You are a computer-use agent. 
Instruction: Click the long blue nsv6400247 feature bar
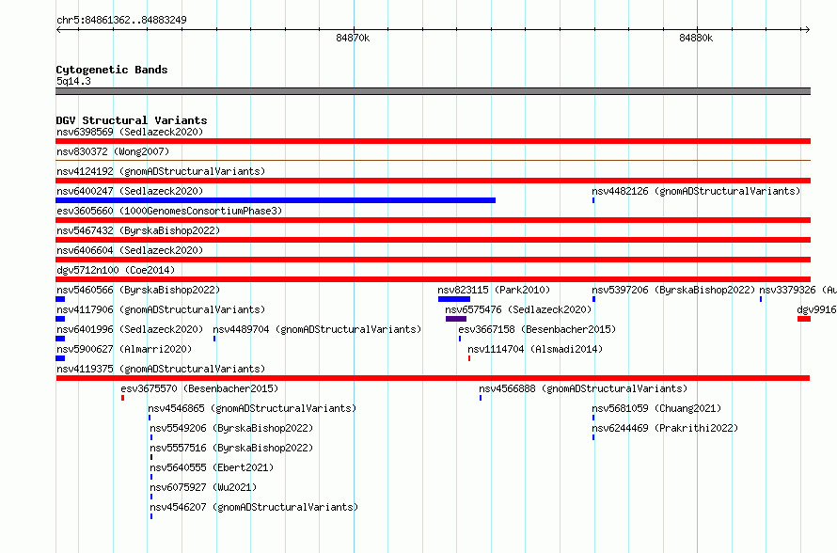(x=276, y=200)
